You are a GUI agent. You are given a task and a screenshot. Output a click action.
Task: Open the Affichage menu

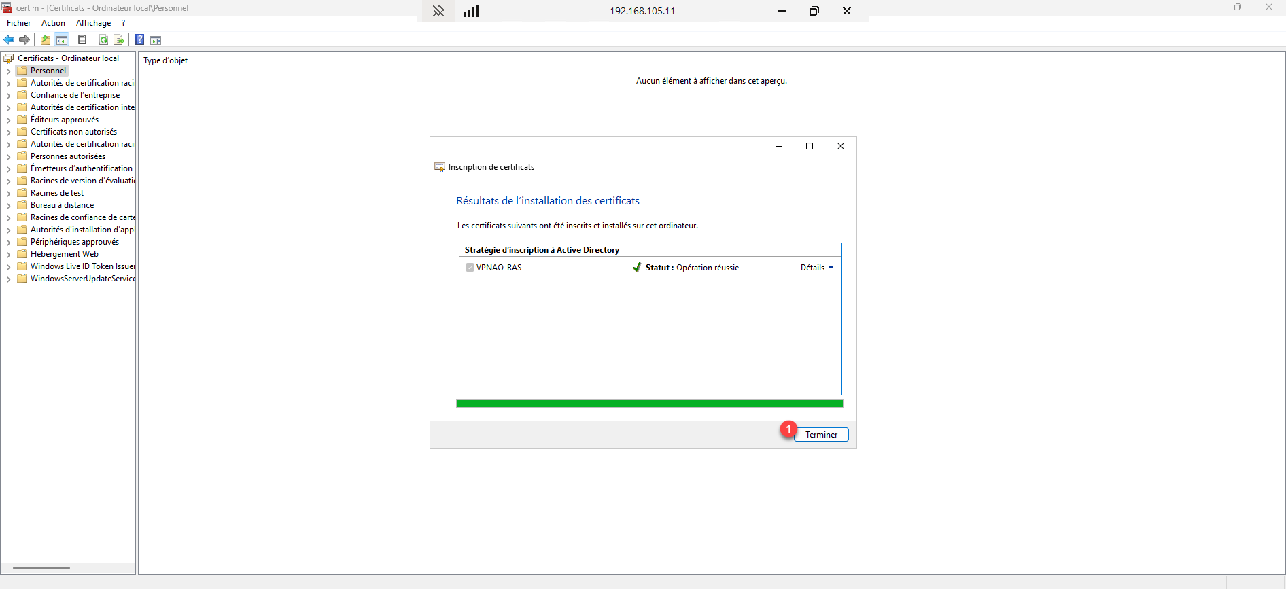pyautogui.click(x=93, y=23)
